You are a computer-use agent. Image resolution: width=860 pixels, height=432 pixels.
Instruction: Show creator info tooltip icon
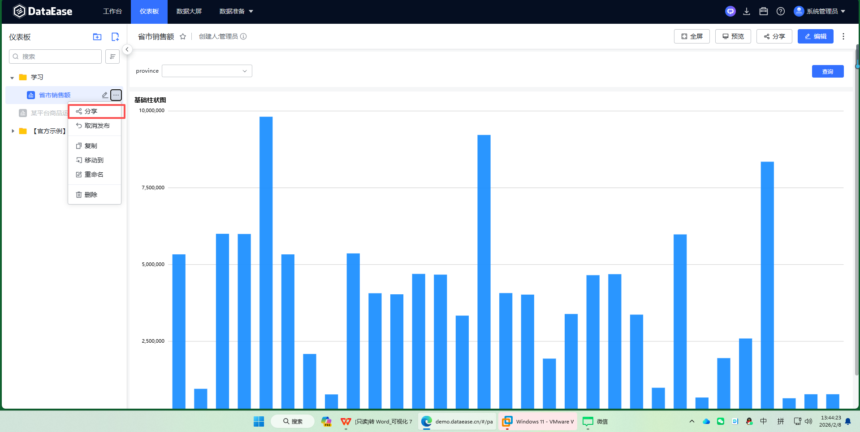pos(243,36)
